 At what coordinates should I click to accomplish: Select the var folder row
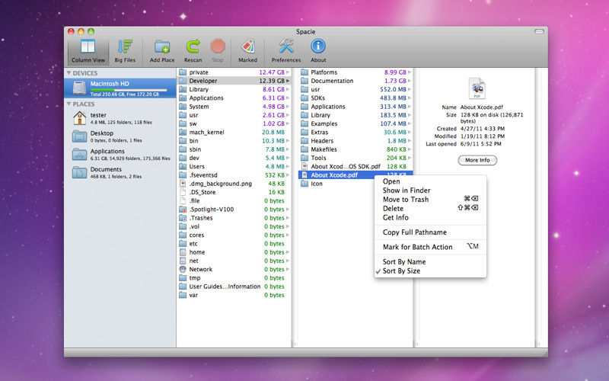coord(234,295)
